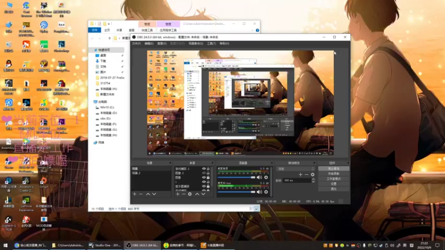The height and width of the screenshot is (250, 445).
Task: Click 工作室模式 button in controls
Action: click(333, 179)
